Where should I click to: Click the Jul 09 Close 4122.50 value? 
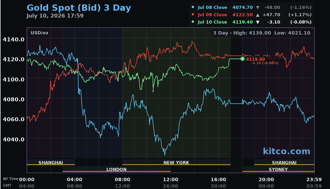tap(243, 15)
